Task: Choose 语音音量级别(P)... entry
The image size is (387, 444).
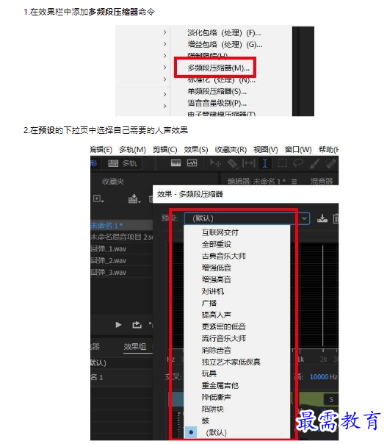Action: 217,103
